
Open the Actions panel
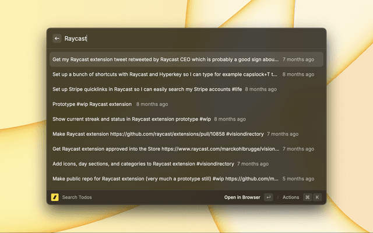pyautogui.click(x=291, y=197)
